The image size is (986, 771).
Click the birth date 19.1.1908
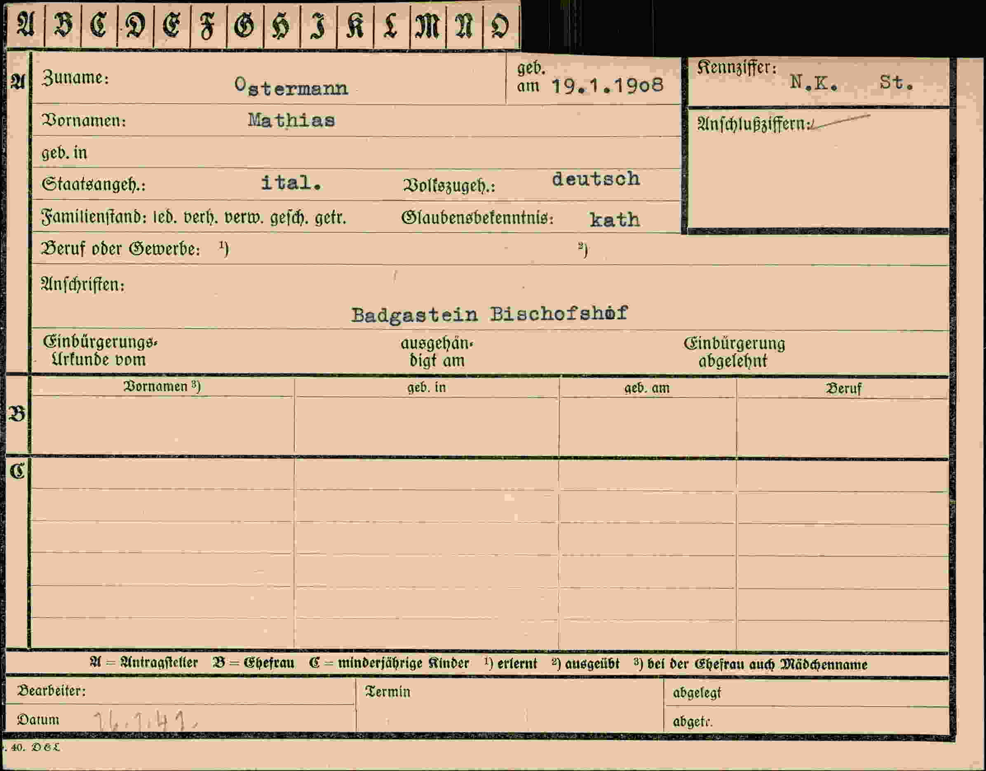coord(608,86)
